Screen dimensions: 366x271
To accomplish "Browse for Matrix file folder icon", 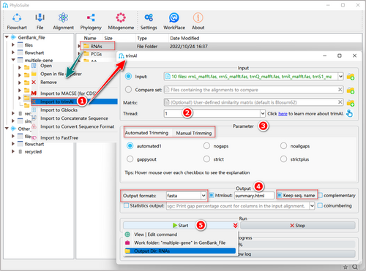I will 351,102.
